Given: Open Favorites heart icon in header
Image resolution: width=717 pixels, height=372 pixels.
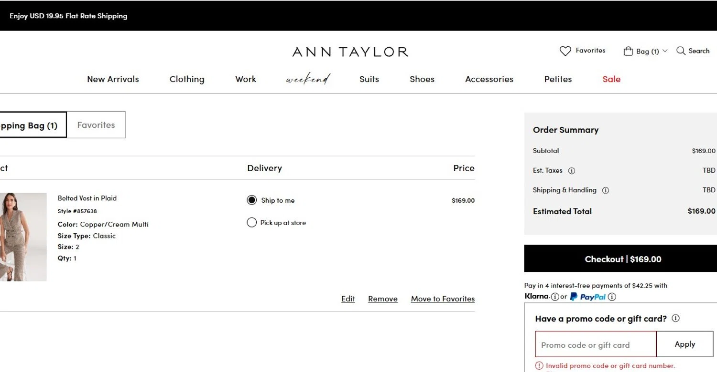Looking at the screenshot, I should (x=565, y=51).
